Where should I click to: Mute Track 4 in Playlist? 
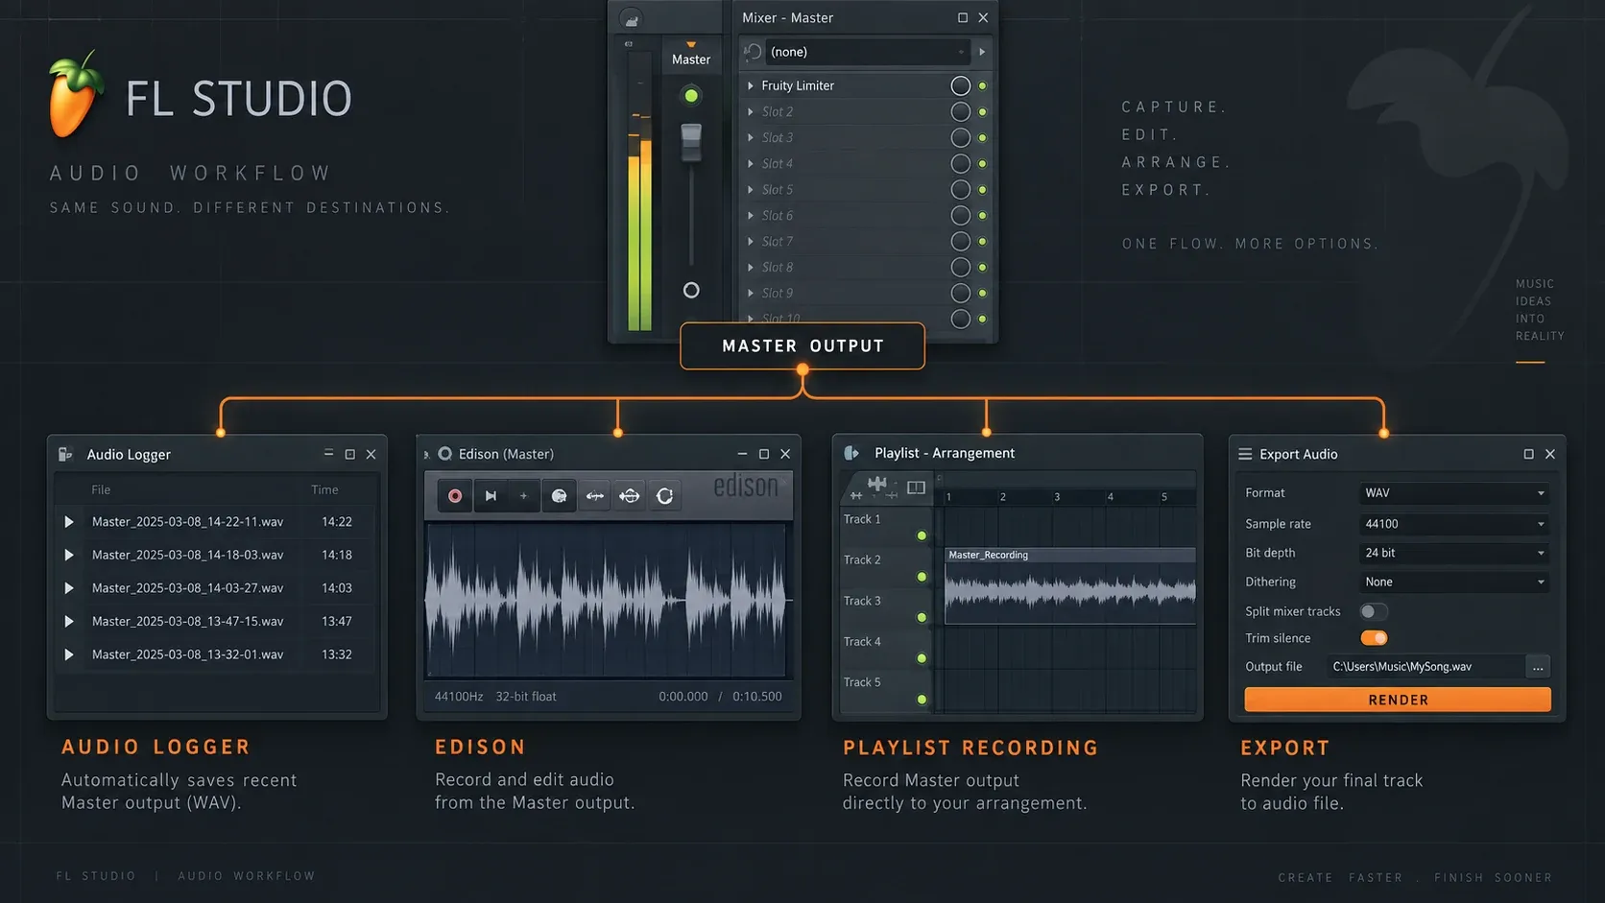click(922, 658)
